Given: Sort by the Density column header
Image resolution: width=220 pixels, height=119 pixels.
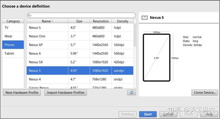Looking at the screenshot, I should (123, 21).
